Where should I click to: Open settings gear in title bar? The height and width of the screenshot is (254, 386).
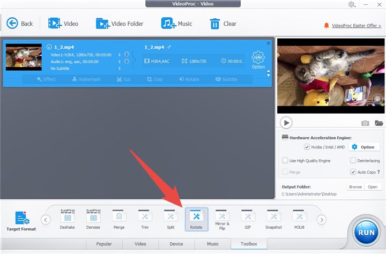click(351, 4)
